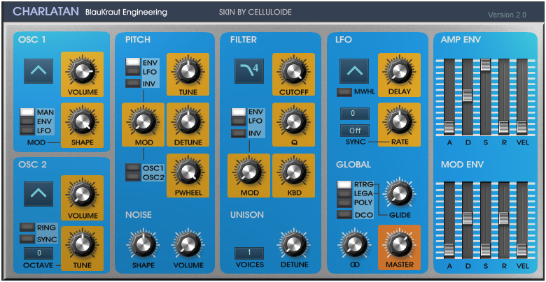Click the 'BlauKraut Engineering' text
This screenshot has height=282, width=546.
pyautogui.click(x=126, y=13)
